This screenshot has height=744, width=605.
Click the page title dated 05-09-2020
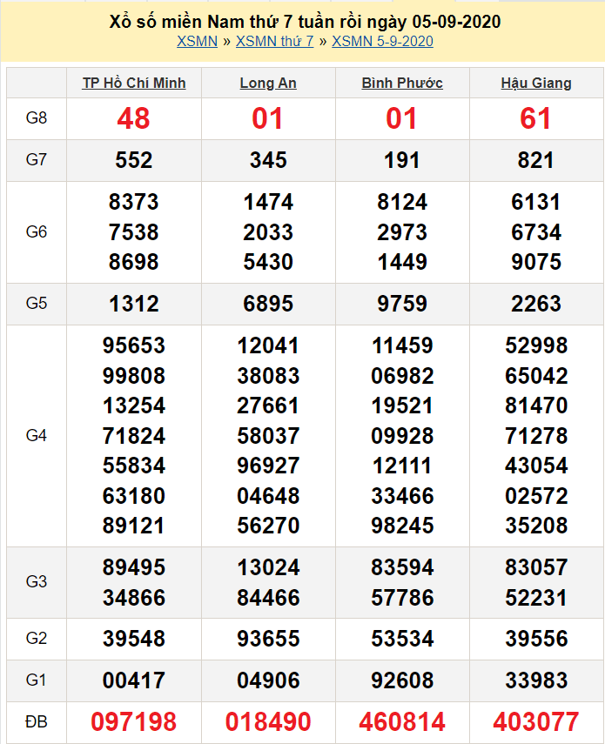pyautogui.click(x=305, y=22)
